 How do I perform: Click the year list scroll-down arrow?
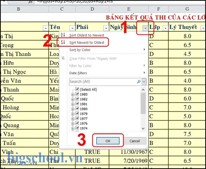(143, 128)
